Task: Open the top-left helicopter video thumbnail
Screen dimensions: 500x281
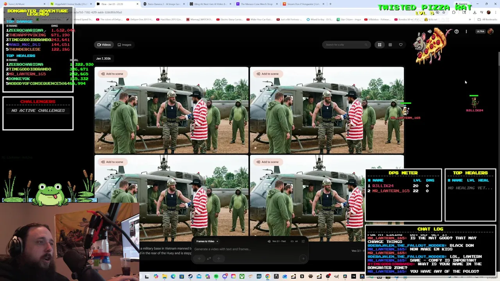Action: point(171,110)
